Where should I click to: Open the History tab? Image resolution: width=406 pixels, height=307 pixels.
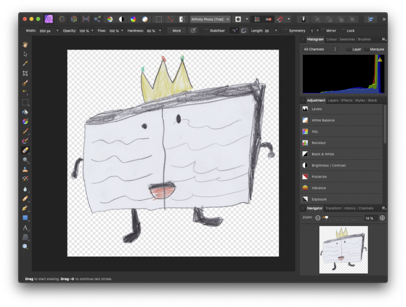point(349,208)
